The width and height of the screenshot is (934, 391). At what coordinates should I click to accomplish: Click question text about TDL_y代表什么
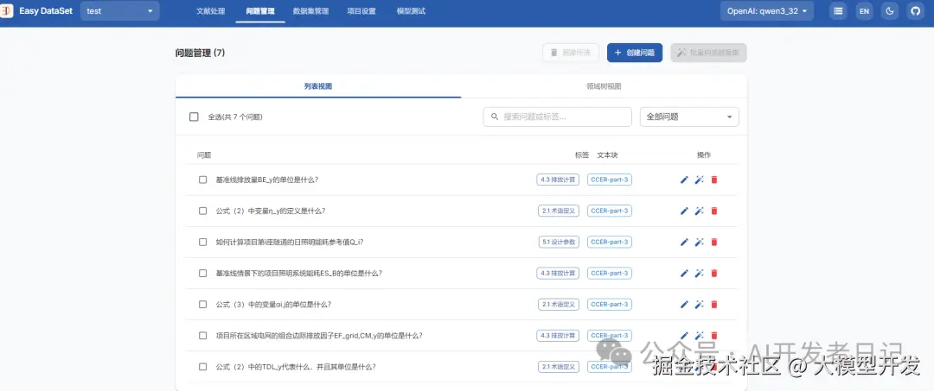296,367
